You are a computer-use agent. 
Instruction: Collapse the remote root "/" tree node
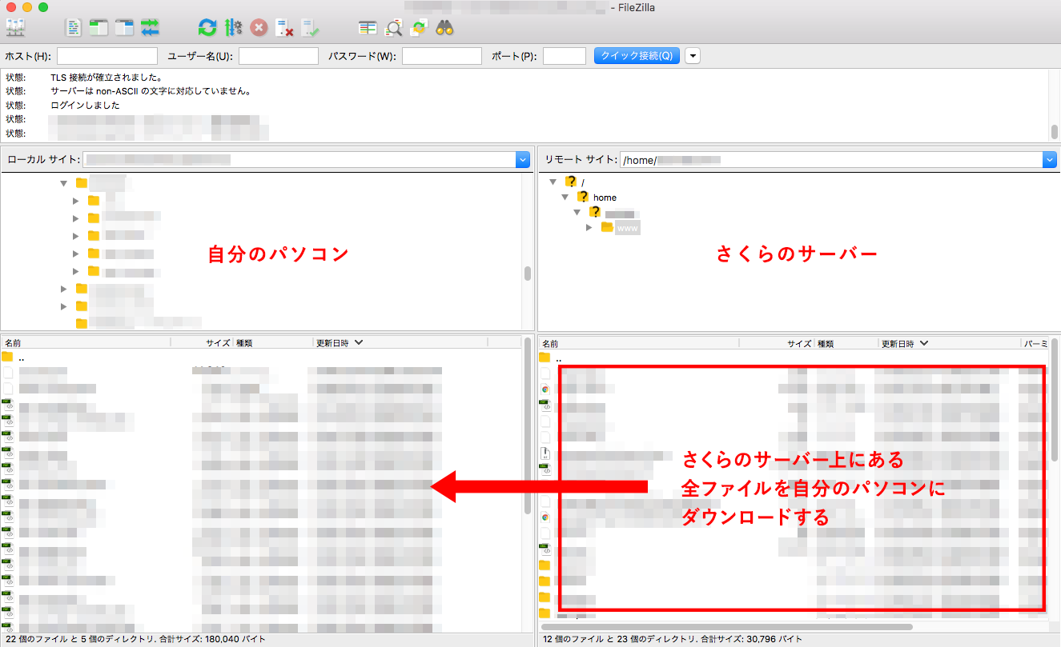tap(553, 182)
